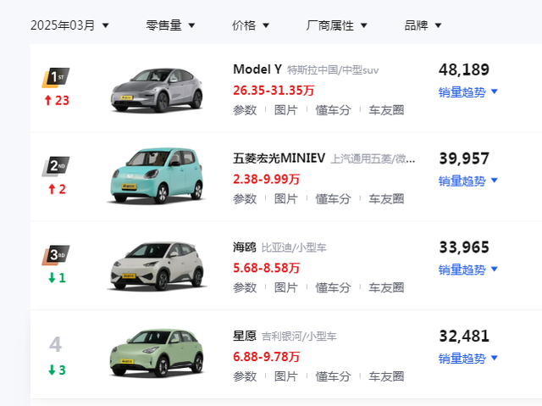The width and height of the screenshot is (542, 406).
Task: Show 销量趋势 for 星愿
Action: [x=468, y=359]
